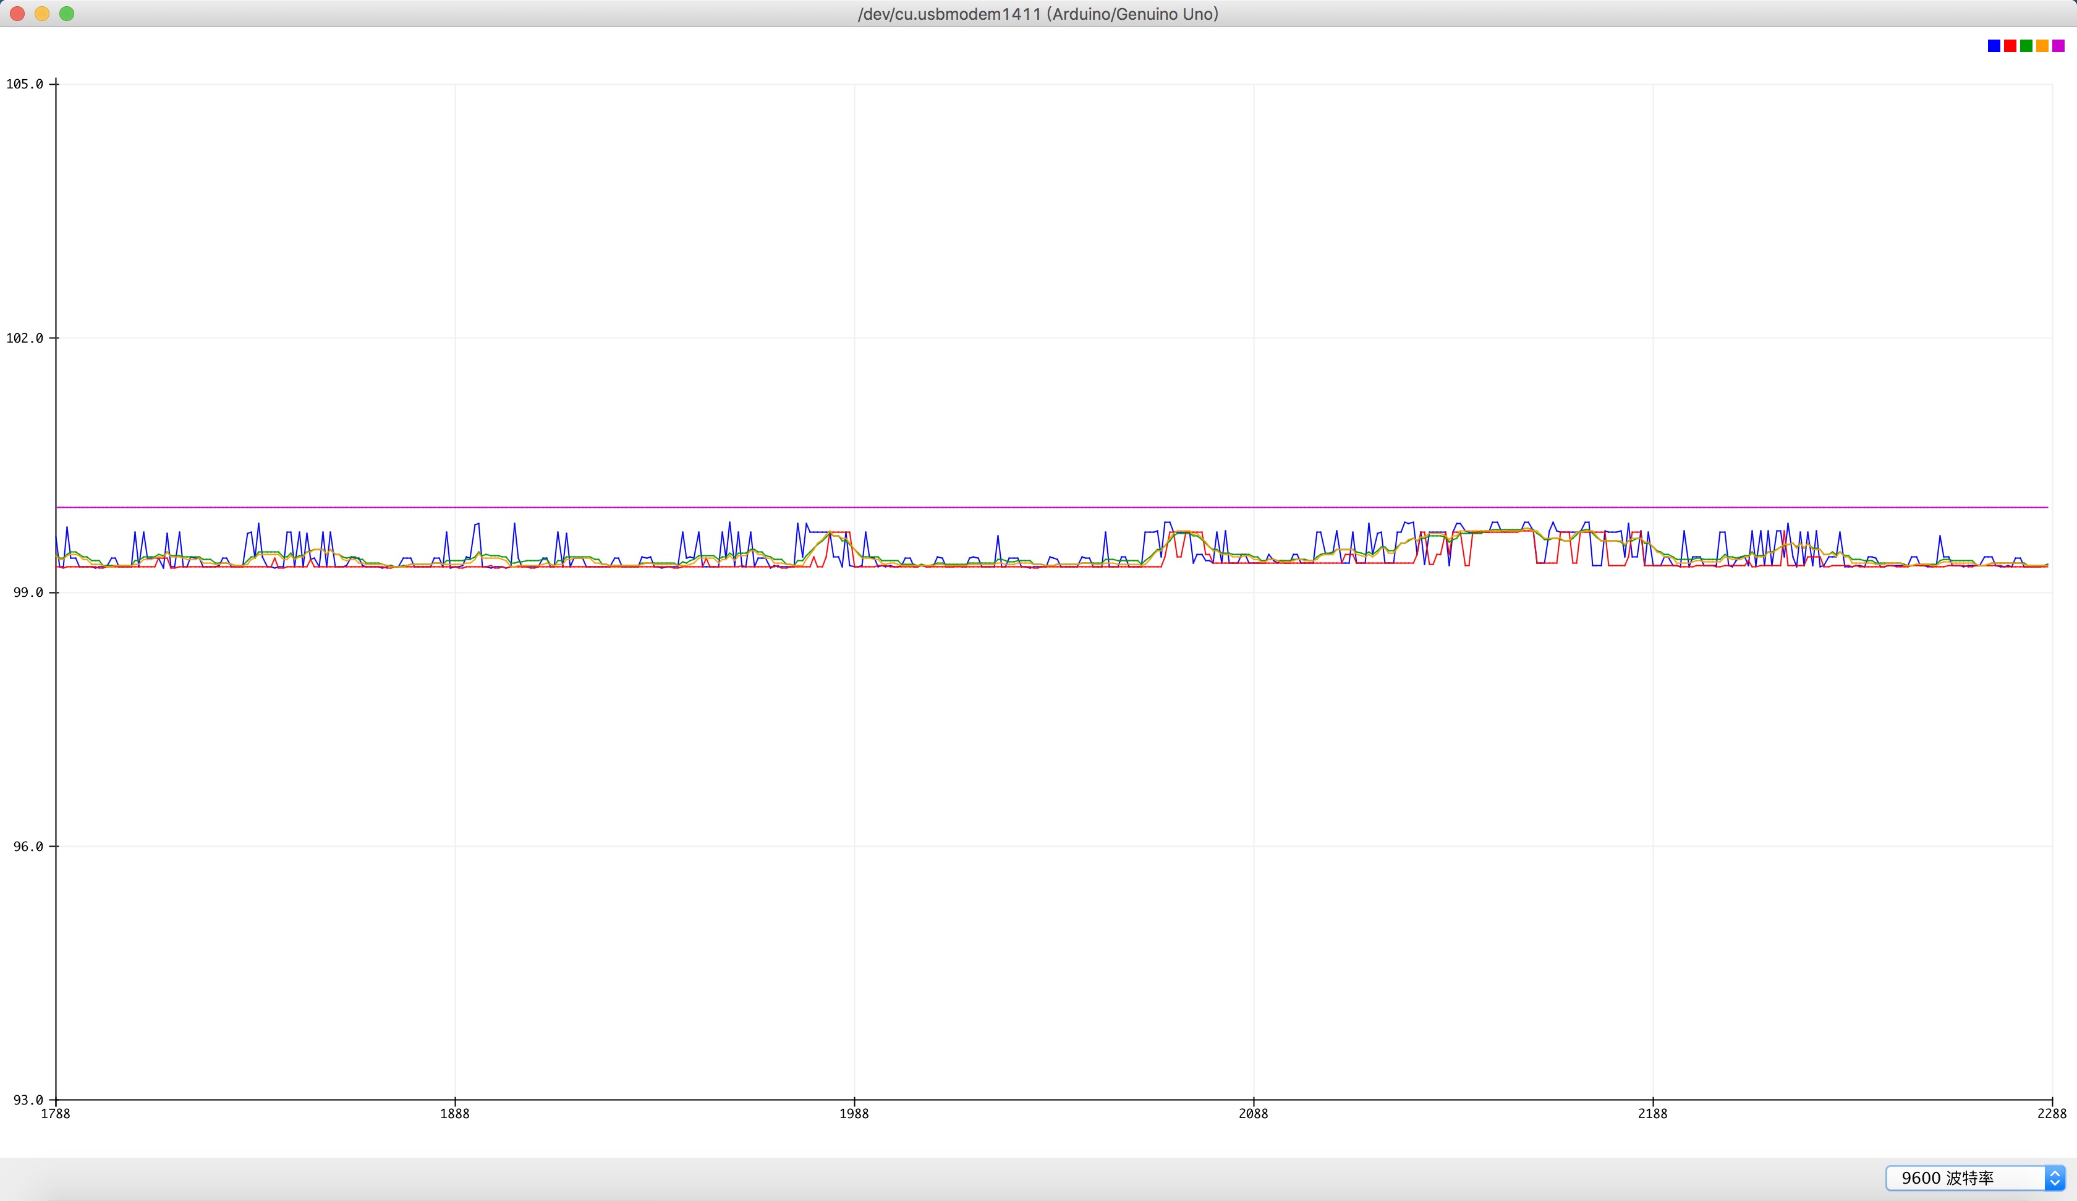
Task: Click the 2088 x-axis tick label
Action: tap(1253, 1114)
